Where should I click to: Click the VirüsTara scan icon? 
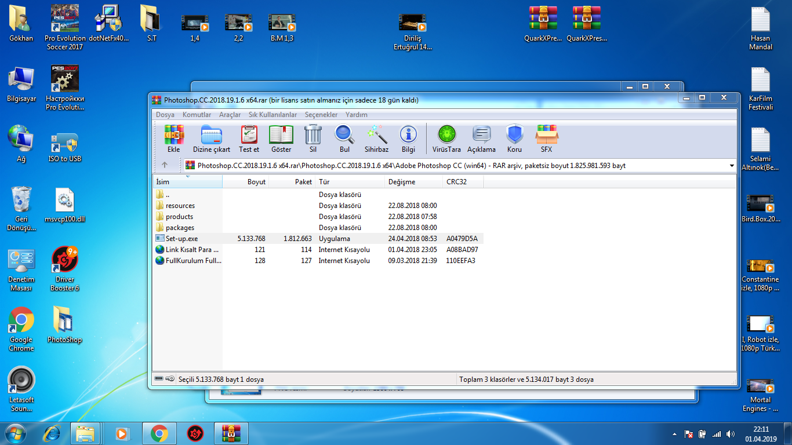[446, 139]
